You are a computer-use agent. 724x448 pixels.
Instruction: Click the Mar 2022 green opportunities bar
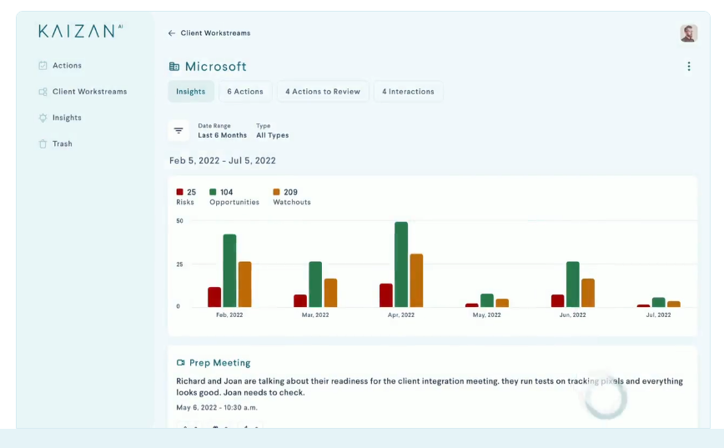[x=315, y=284]
